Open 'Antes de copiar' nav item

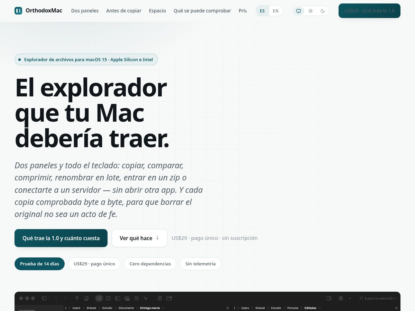124,11
